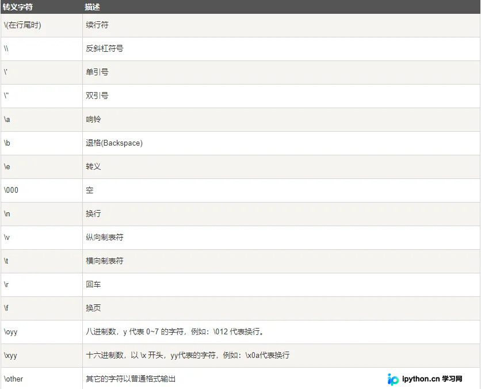Image resolution: width=481 pixels, height=389 pixels.
Task: Select the 双引号 description cell
Action: pyautogui.click(x=281, y=96)
